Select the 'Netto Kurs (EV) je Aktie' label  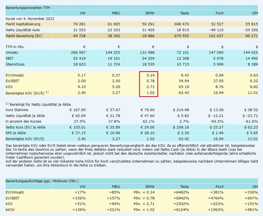tap(26, 127)
